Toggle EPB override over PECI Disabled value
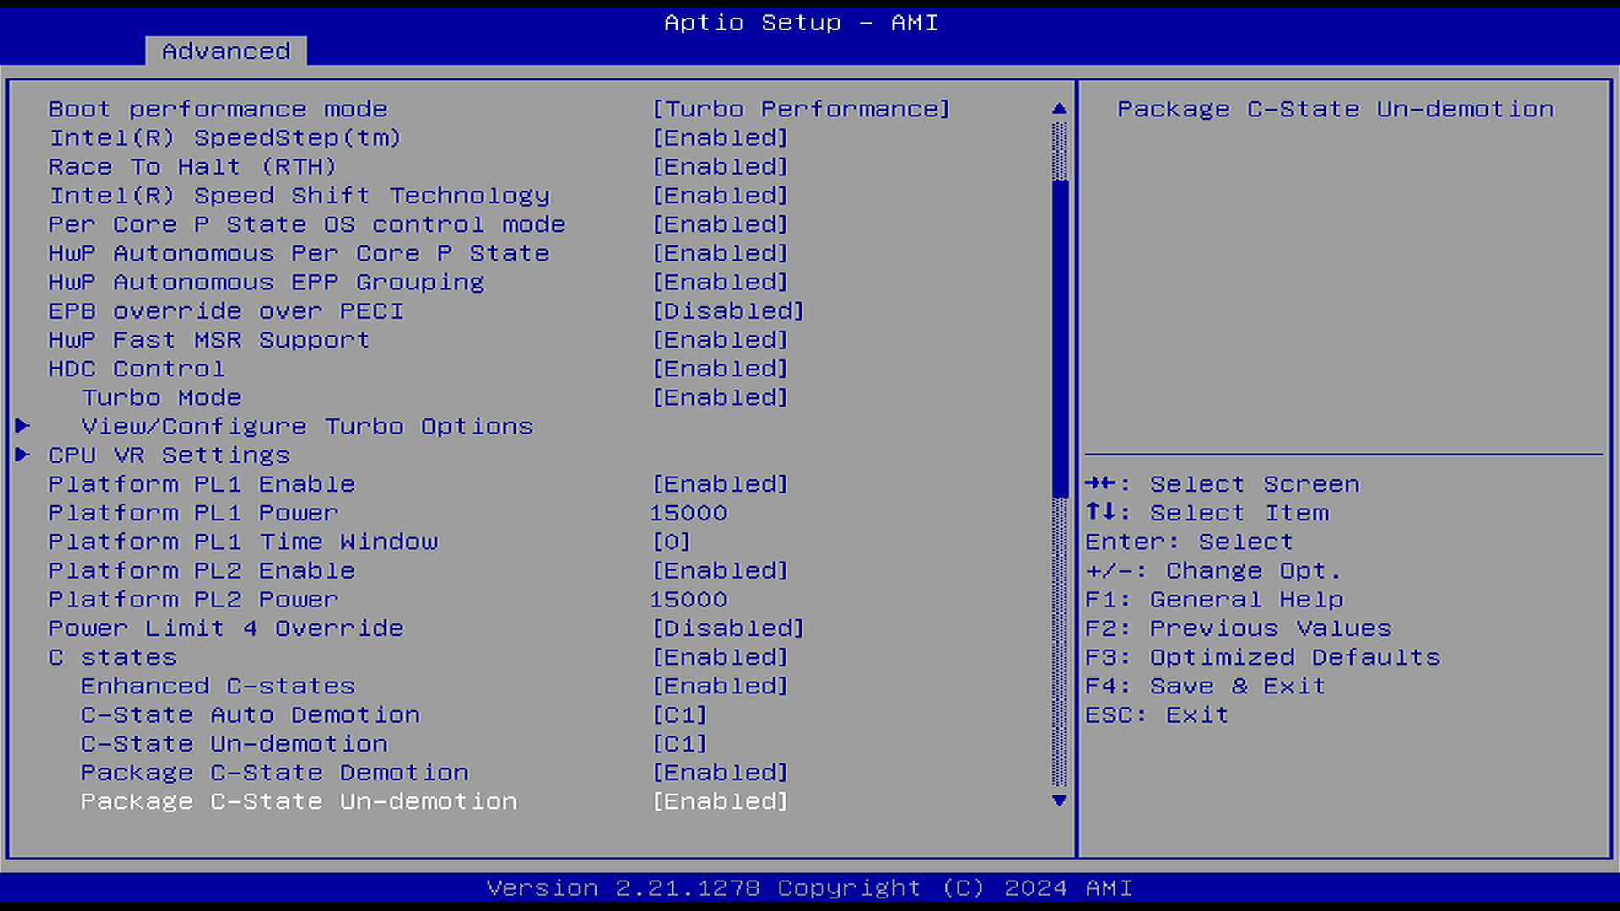 (728, 311)
